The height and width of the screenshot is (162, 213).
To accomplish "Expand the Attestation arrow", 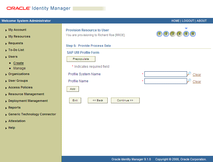I will point(6,121).
